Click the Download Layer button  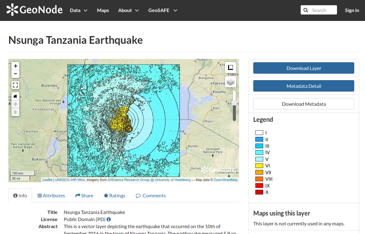point(303,68)
